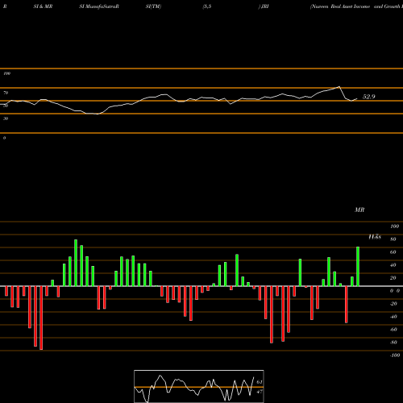Click the MR axis label 20
Viewport: 403px width, 403px height.
point(393,278)
